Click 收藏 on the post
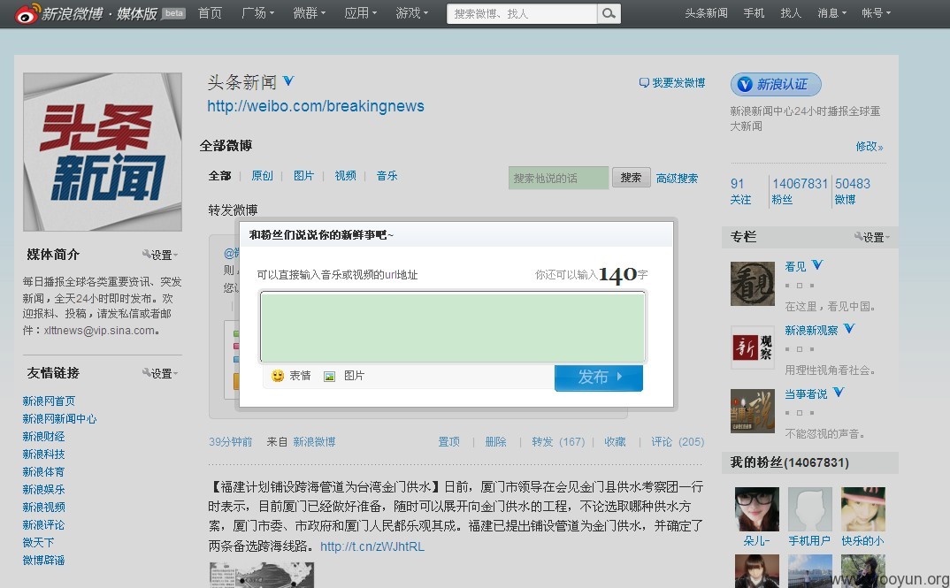This screenshot has width=950, height=588. pyautogui.click(x=615, y=441)
